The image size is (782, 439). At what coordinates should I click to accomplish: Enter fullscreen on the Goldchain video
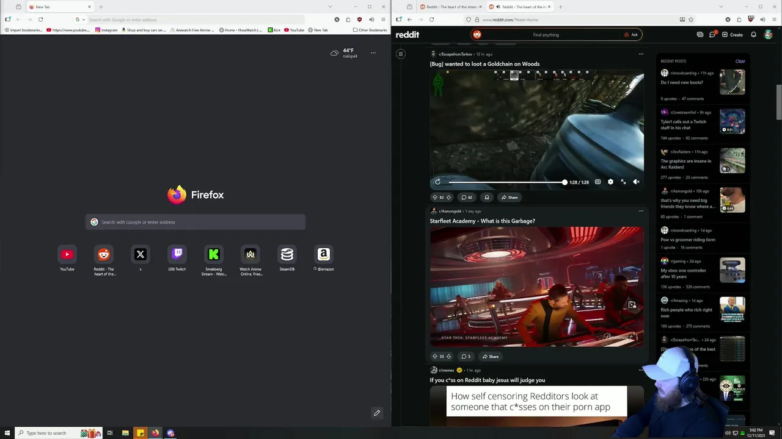click(623, 182)
